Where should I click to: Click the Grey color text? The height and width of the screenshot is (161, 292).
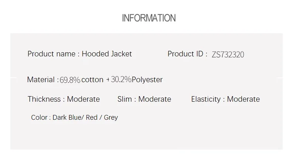pyautogui.click(x=111, y=118)
